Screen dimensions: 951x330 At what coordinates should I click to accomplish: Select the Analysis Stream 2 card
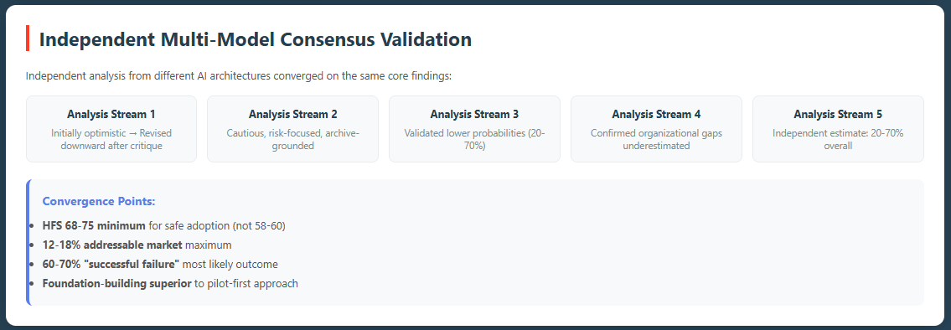click(293, 129)
